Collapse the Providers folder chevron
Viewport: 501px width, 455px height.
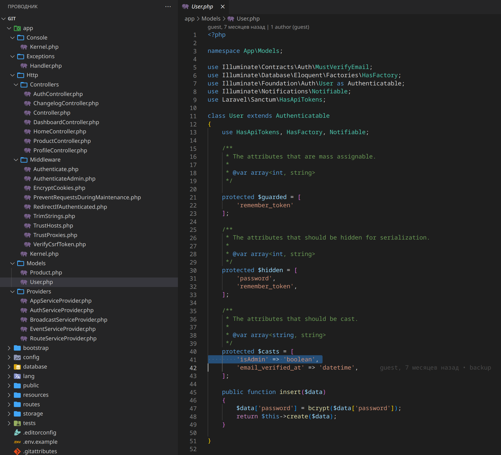coord(13,292)
